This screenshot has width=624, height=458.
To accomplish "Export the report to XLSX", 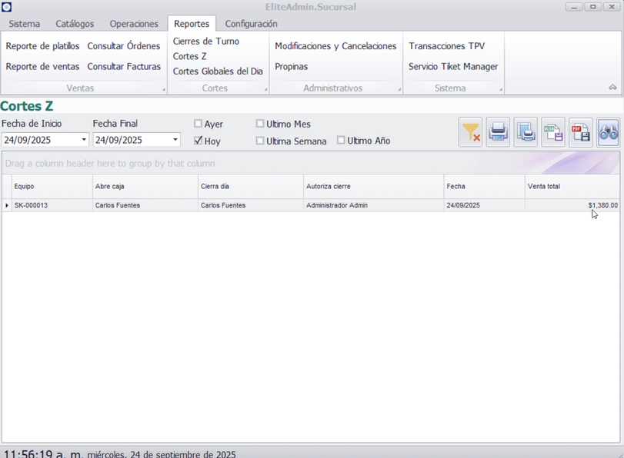I will click(x=553, y=133).
